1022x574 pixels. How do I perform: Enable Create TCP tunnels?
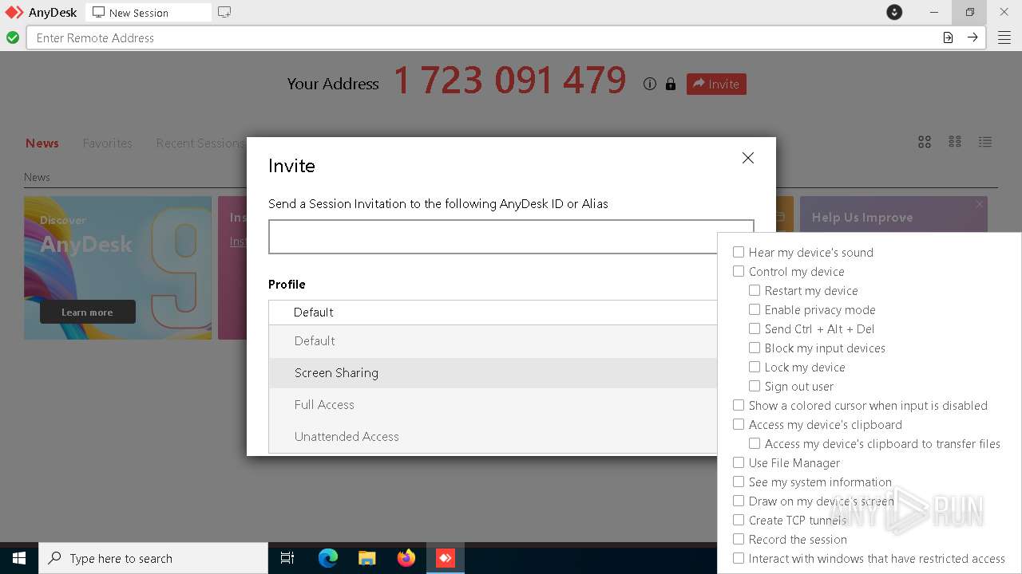coord(739,520)
